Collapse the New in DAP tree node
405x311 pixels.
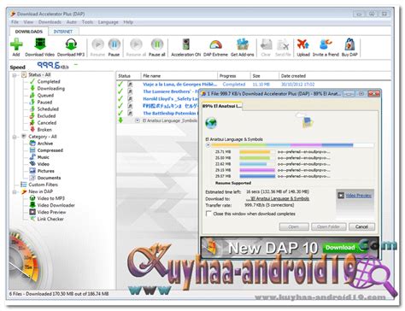[x=15, y=192]
